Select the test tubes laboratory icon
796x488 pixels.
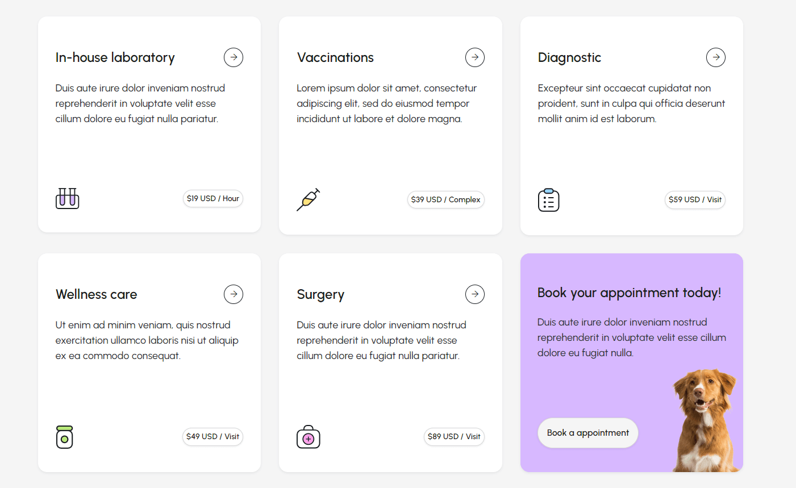coord(67,199)
